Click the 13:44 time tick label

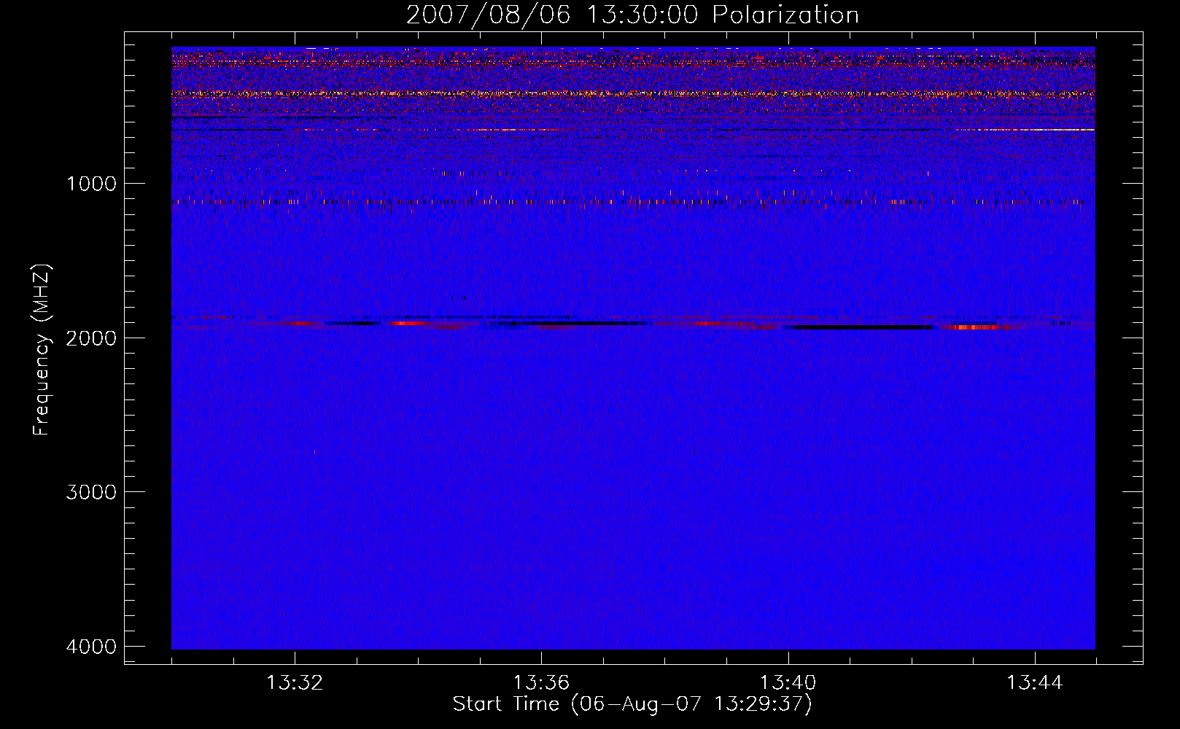point(1035,683)
